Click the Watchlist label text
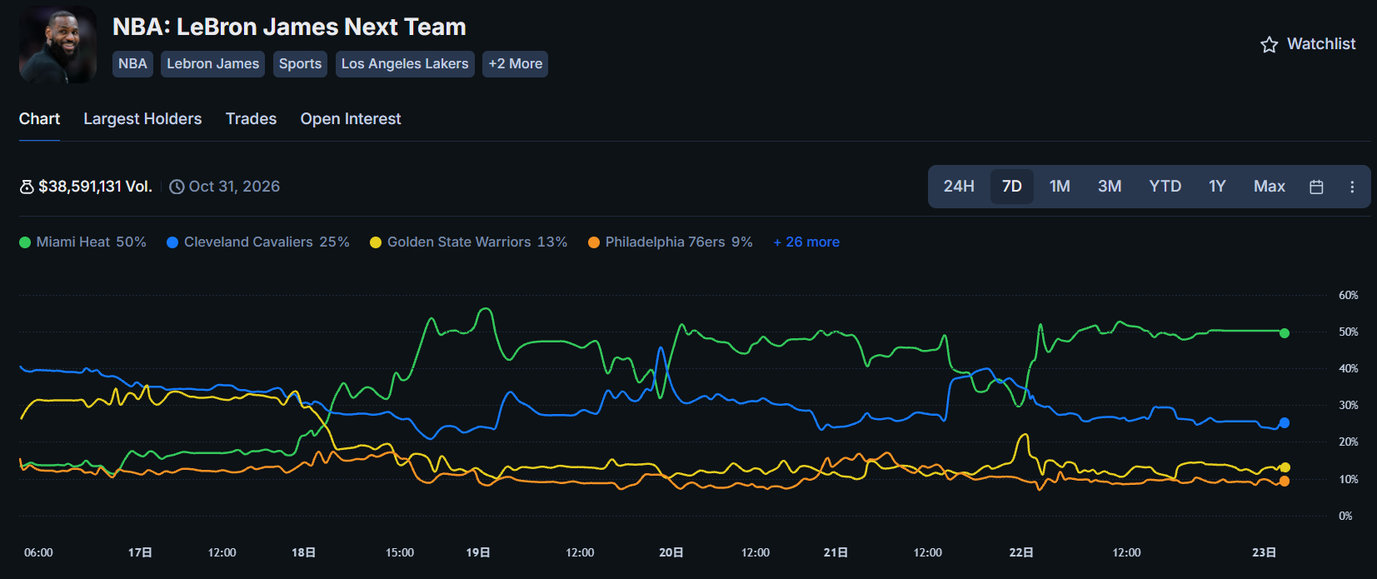The image size is (1377, 579). [x=1321, y=44]
